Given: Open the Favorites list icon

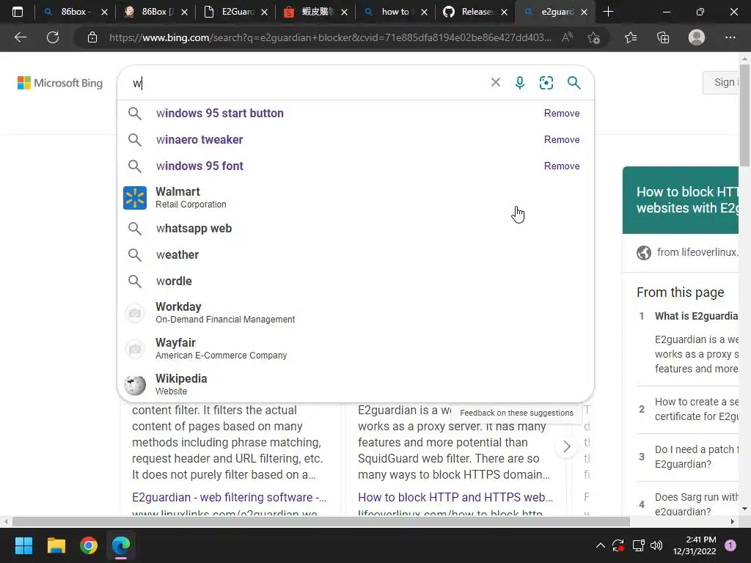Looking at the screenshot, I should click(x=631, y=37).
